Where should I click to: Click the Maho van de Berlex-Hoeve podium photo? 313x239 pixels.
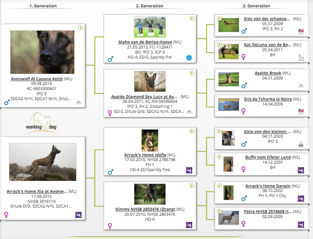pyautogui.click(x=150, y=27)
